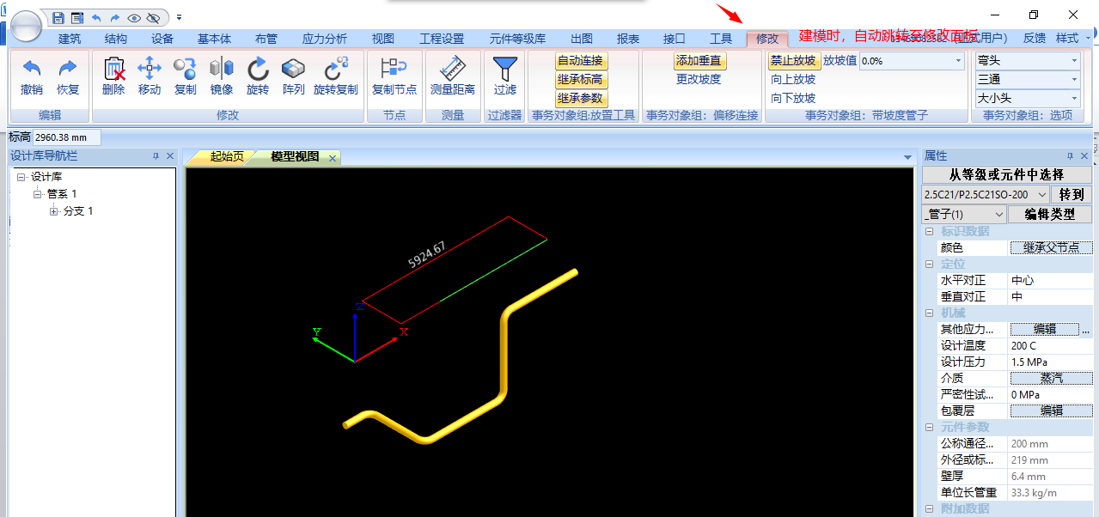Click the 阵列 (Array) tool icon
The height and width of the screenshot is (517, 1099).
tap(293, 69)
